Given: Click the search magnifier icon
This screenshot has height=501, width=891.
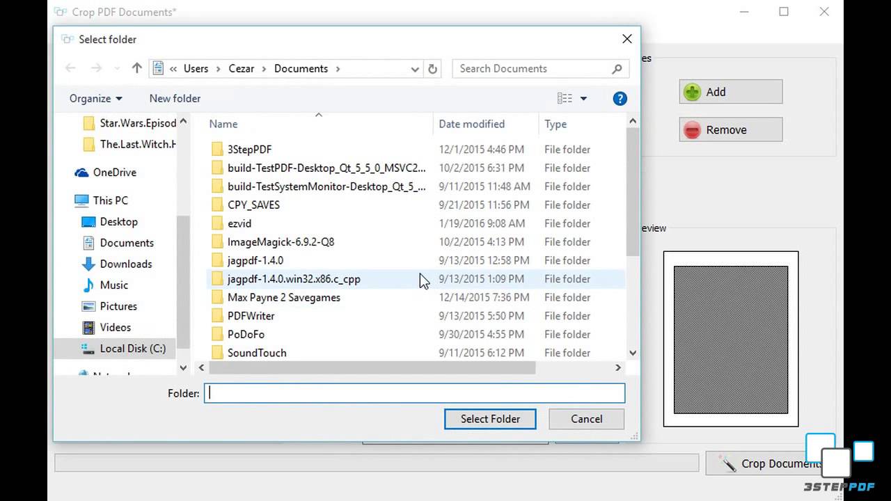Looking at the screenshot, I should coord(617,69).
